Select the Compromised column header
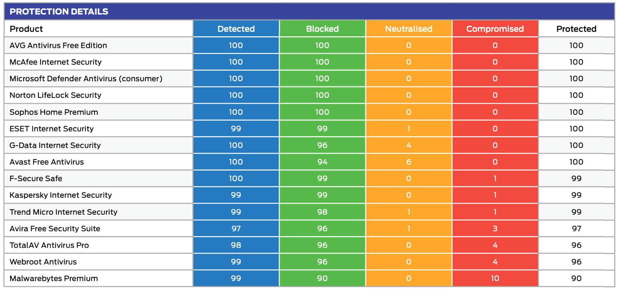 [495, 29]
